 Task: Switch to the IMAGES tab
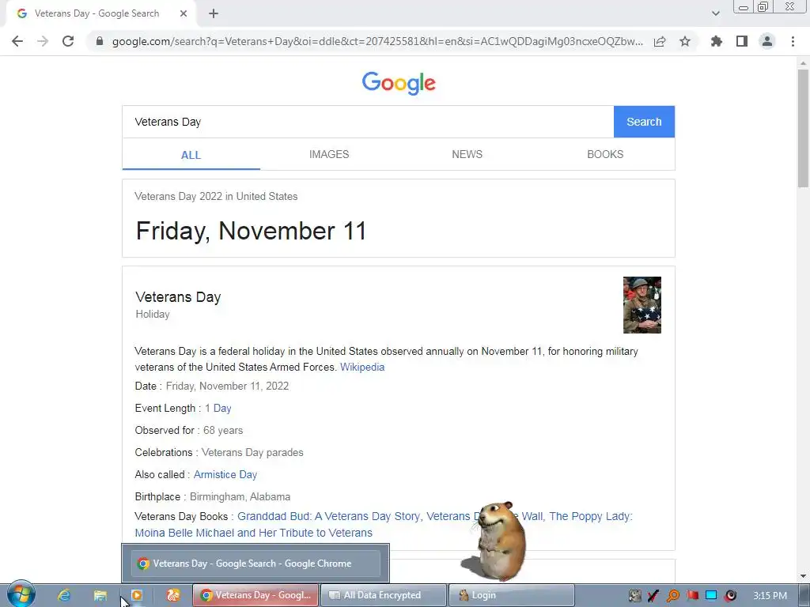(329, 154)
